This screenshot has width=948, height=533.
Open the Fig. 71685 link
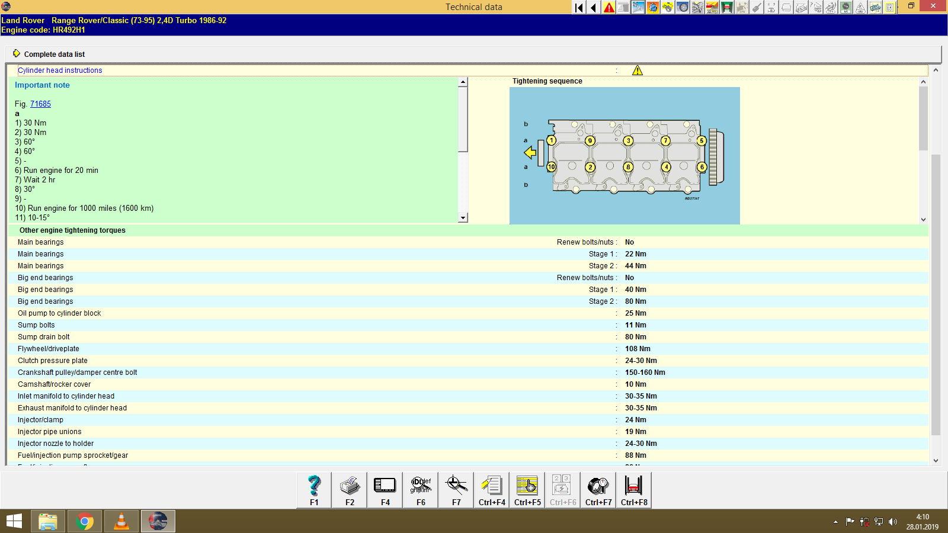40,103
